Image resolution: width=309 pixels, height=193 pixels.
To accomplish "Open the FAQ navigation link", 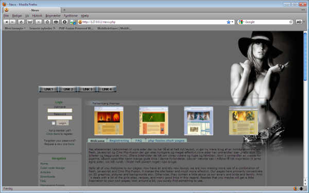I will (43, 181).
